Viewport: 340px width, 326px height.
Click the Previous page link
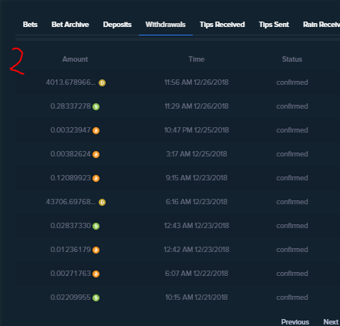click(295, 321)
